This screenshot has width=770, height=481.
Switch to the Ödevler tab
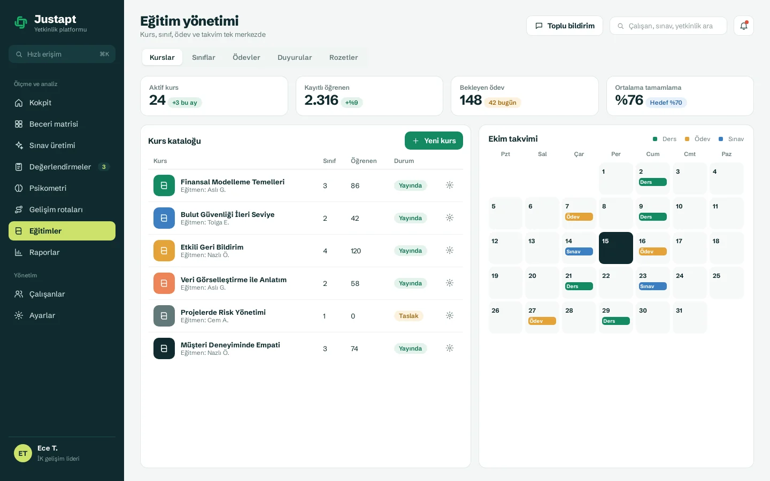[247, 57]
